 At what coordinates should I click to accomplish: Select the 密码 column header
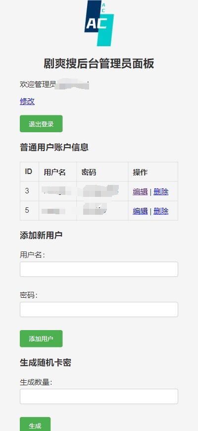pos(89,172)
